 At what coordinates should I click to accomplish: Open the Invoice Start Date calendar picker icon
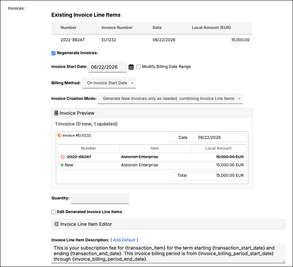(x=131, y=67)
